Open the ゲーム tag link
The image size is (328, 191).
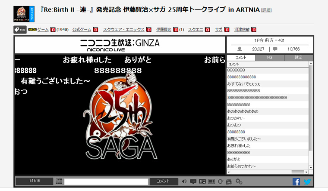pos(43,30)
